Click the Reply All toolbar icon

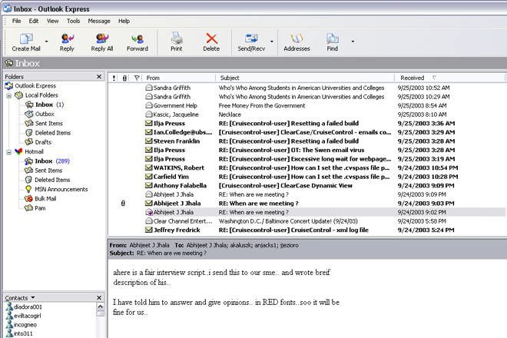(102, 41)
